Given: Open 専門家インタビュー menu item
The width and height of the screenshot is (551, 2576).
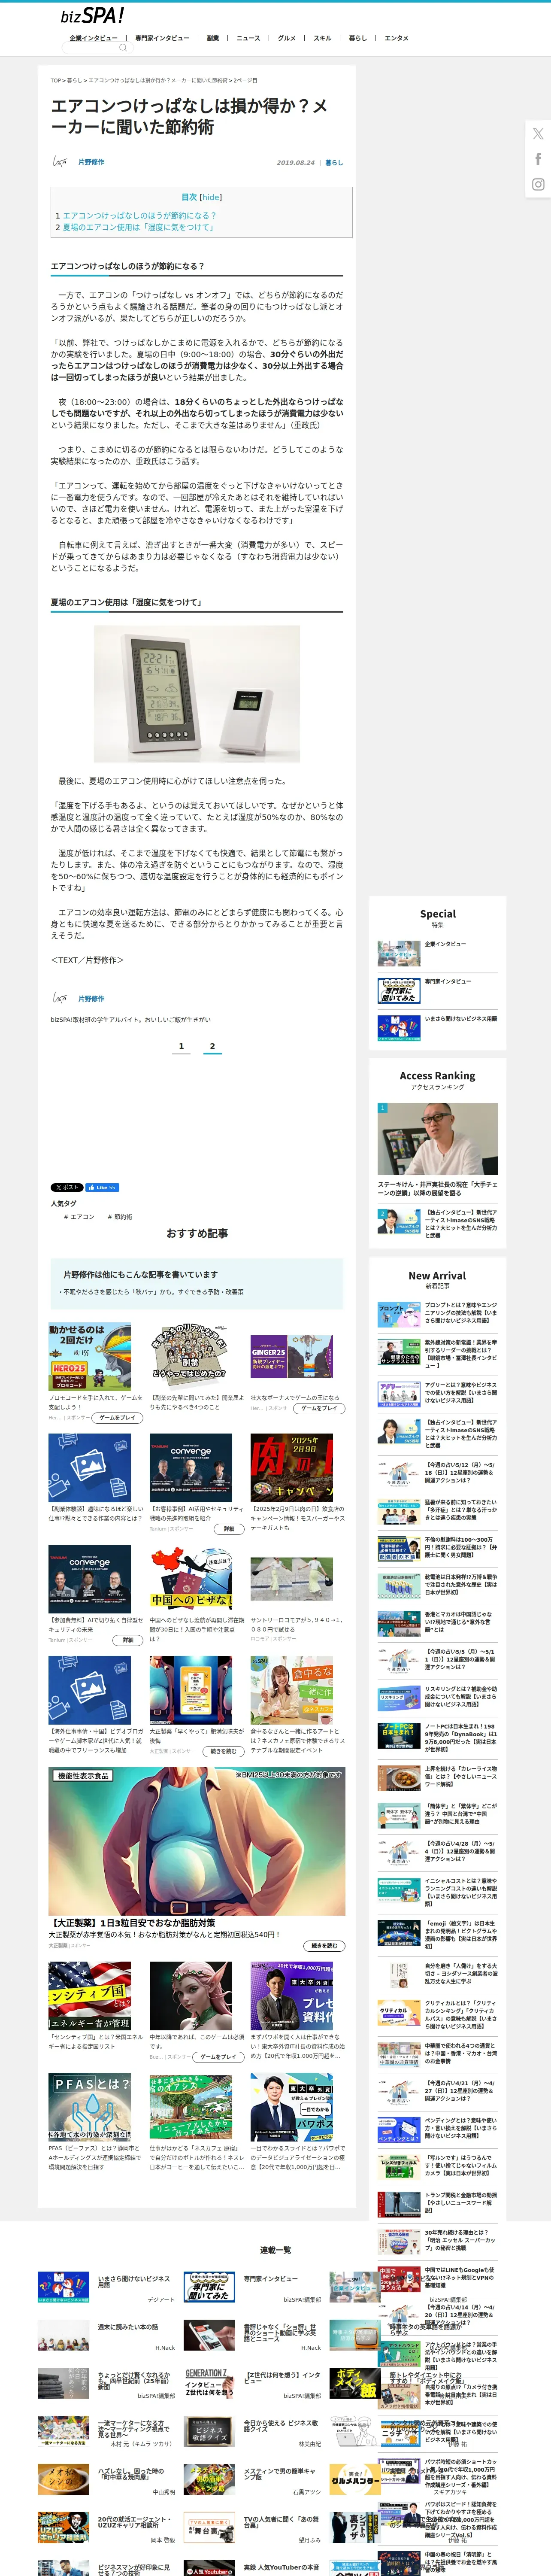Looking at the screenshot, I should tap(162, 38).
